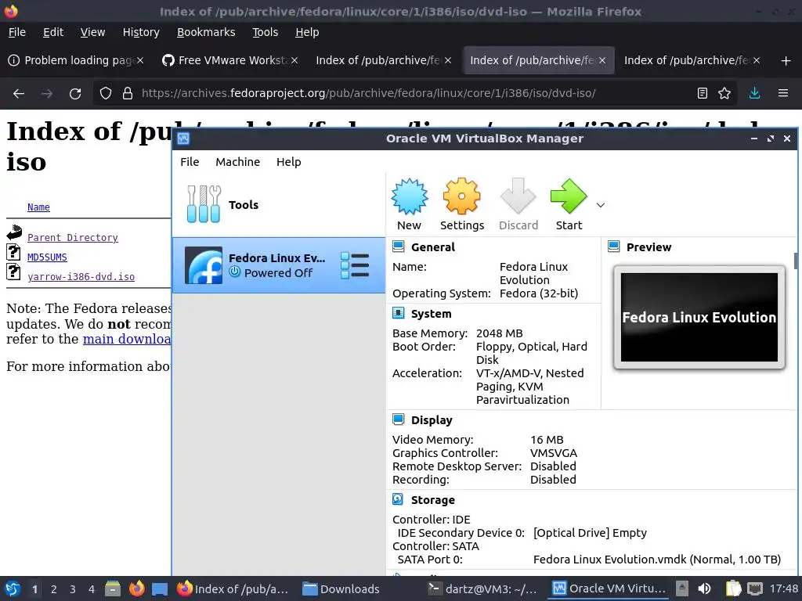Click the System section icon
Viewport: 802px width, 601px height.
tap(399, 313)
